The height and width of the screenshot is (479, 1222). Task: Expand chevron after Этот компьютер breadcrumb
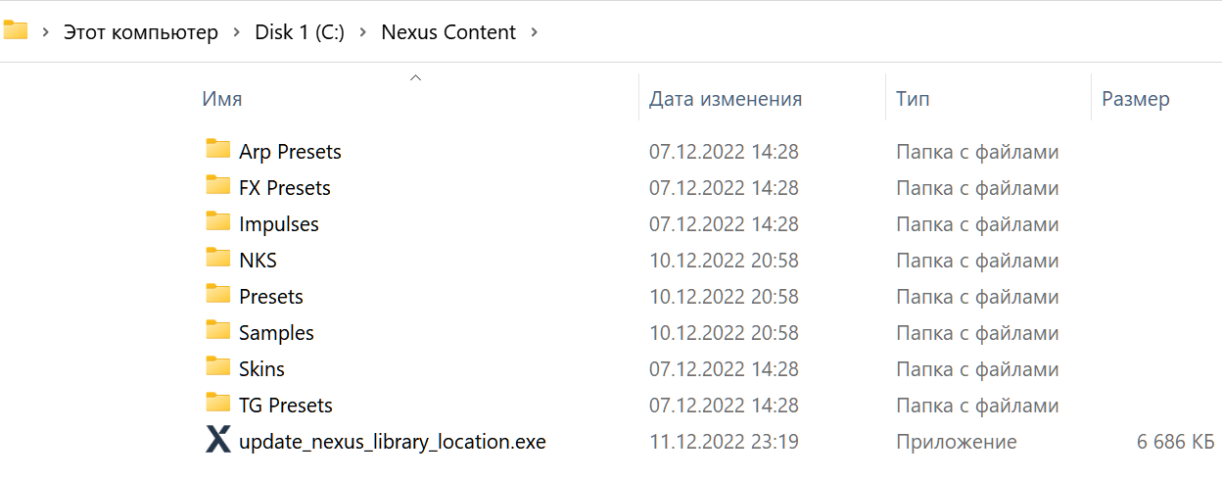237,32
